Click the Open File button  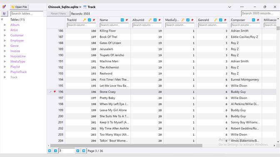(19, 7)
